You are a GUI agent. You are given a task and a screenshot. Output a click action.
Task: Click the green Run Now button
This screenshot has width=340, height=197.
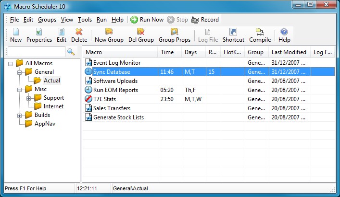point(147,20)
